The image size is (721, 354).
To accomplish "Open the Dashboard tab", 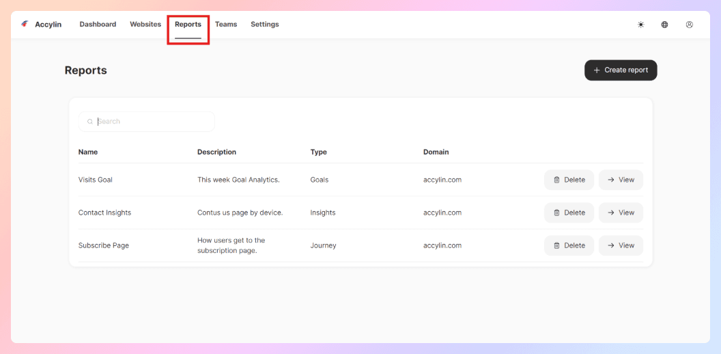I will click(98, 25).
